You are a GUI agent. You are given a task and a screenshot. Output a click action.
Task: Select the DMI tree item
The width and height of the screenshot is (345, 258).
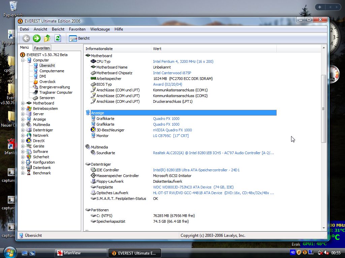(43, 76)
